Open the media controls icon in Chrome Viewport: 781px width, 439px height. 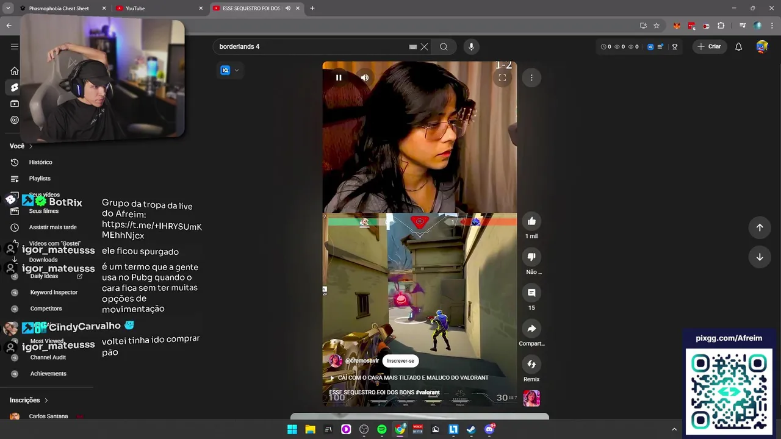743,26
